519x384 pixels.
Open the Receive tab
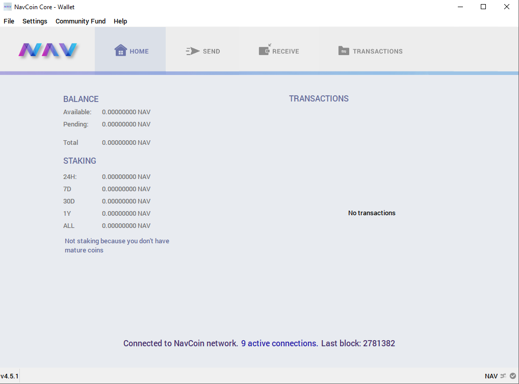pyautogui.click(x=279, y=51)
